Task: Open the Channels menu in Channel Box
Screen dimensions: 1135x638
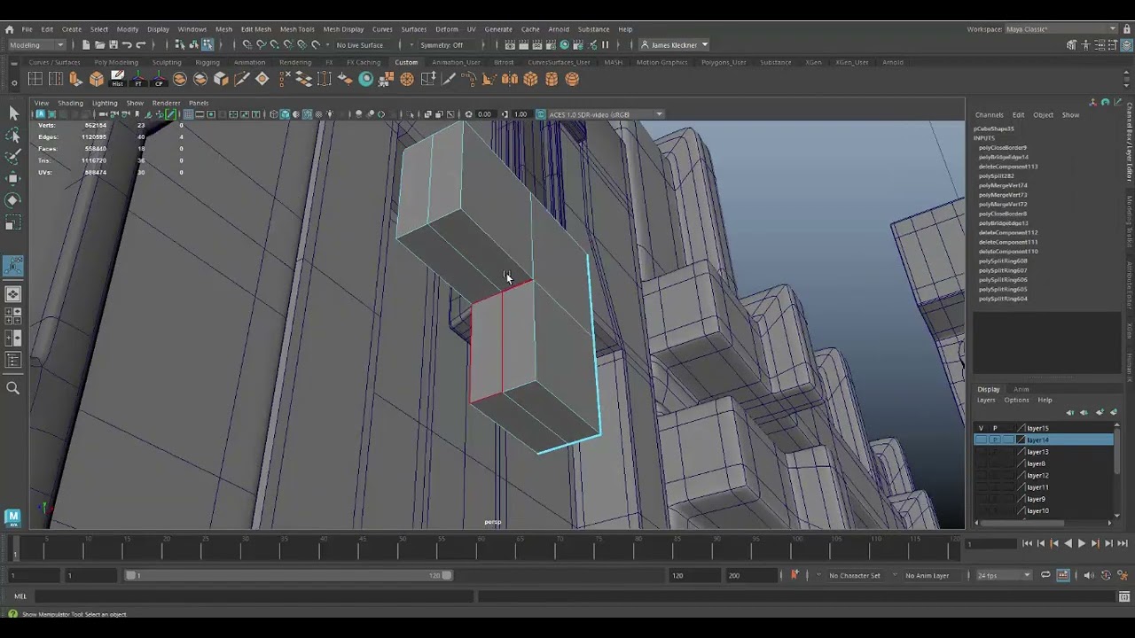Action: pyautogui.click(x=990, y=114)
